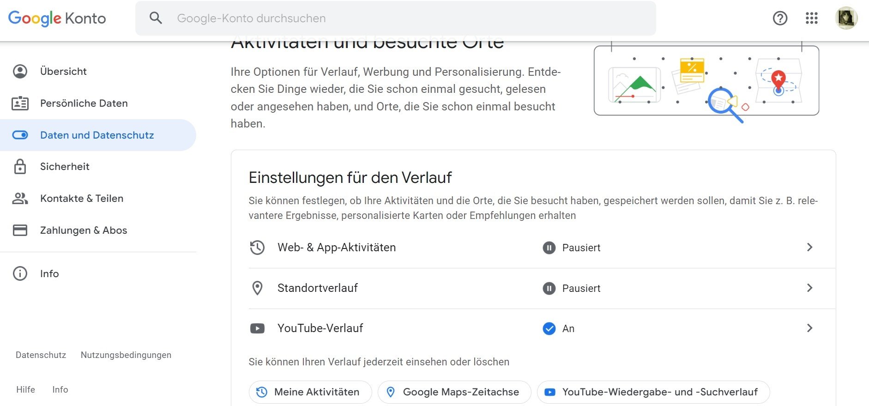
Task: Open the Info sidebar entry
Action: [98, 273]
